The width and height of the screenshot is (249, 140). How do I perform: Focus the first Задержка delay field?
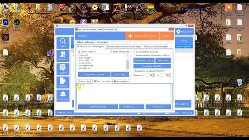[x=149, y=75]
